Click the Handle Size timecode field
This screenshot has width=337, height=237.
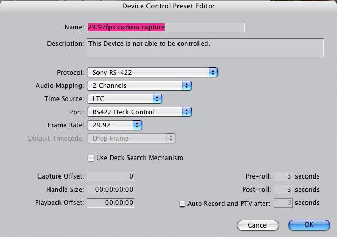click(x=111, y=190)
